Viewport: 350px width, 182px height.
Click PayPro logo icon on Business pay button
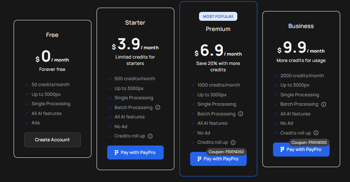click(x=282, y=149)
